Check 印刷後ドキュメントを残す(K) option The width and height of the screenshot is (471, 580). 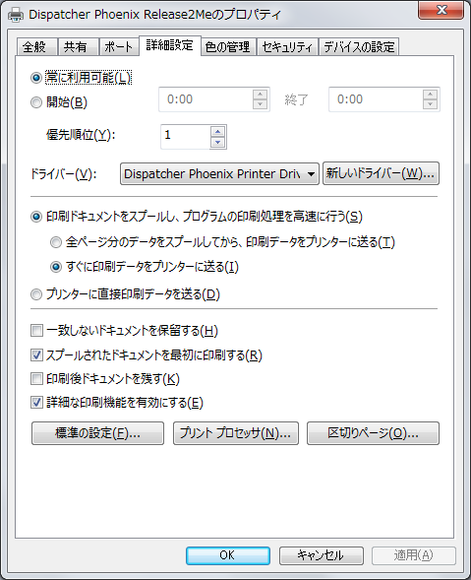(36, 379)
